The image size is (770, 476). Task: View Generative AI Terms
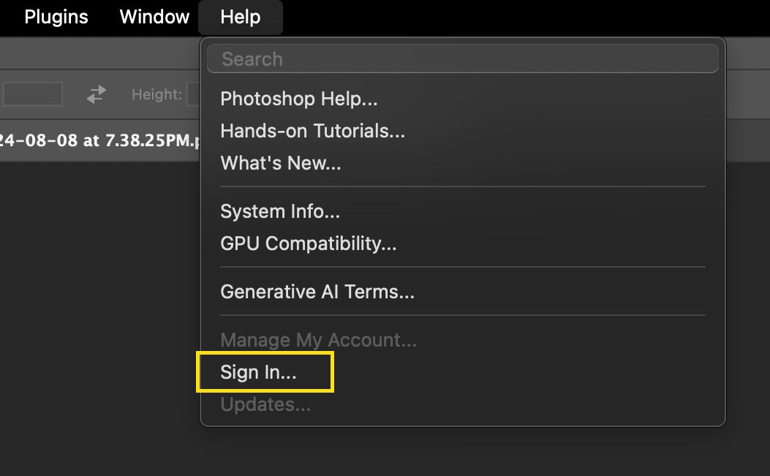point(317,292)
